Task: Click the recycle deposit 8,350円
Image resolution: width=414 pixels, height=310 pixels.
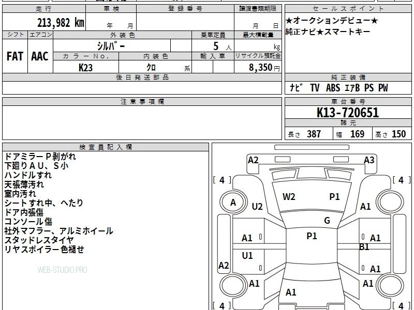Action: 264,68
